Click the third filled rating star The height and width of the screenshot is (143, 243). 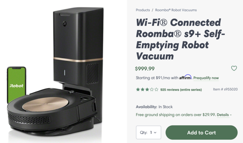(x=147, y=89)
